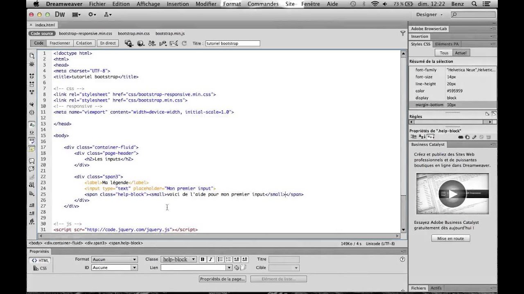Toggle line numbers in coding toolbar
This screenshot has width=524, height=294.
click(32, 125)
